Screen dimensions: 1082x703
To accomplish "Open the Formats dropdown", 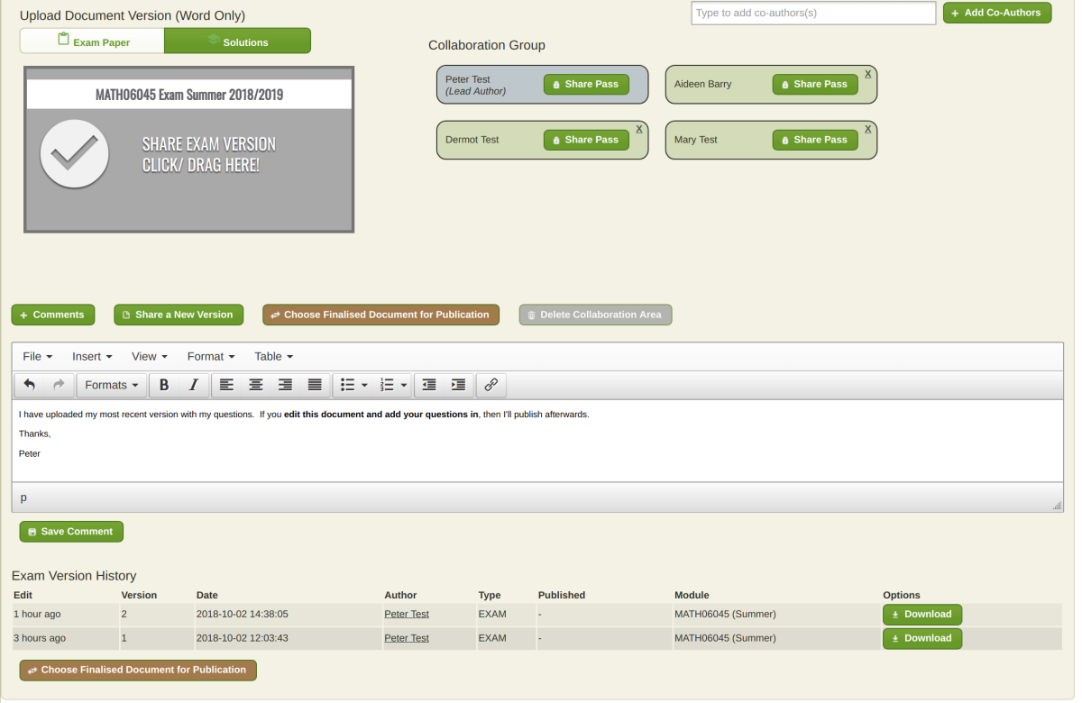I will pyautogui.click(x=111, y=385).
